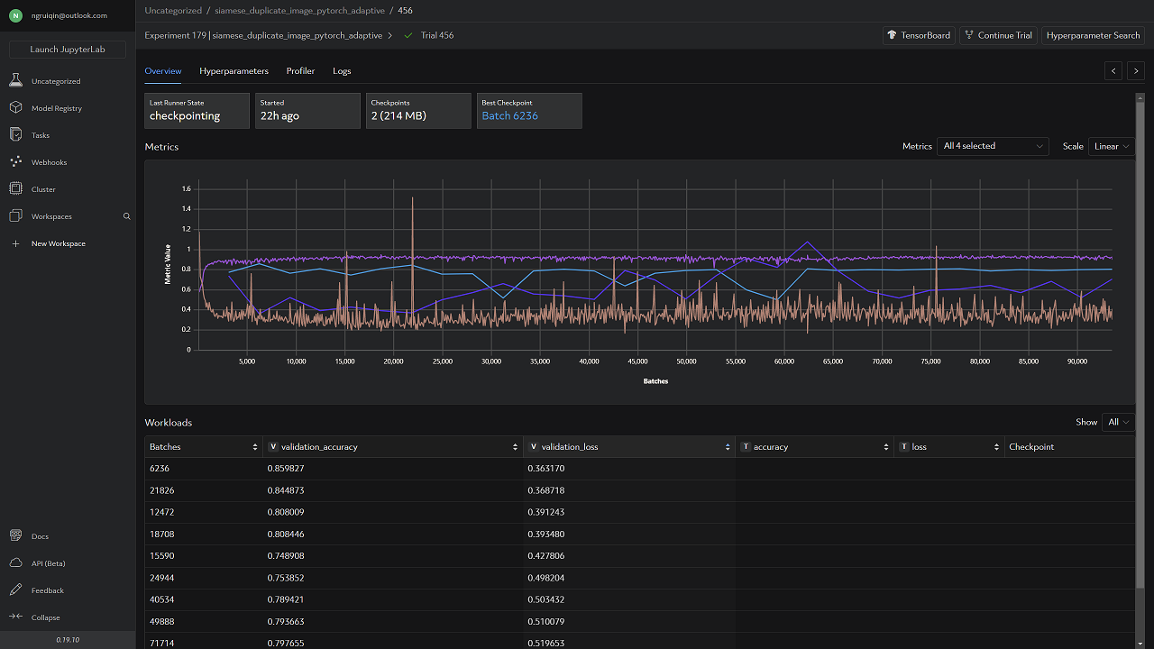The width and height of the screenshot is (1154, 649).
Task: Switch to the Hyperparameters tab
Action: click(x=234, y=71)
